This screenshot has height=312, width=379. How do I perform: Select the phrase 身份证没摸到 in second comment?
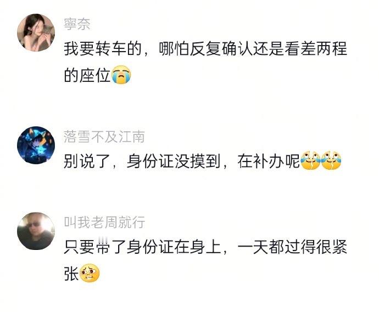pos(174,161)
